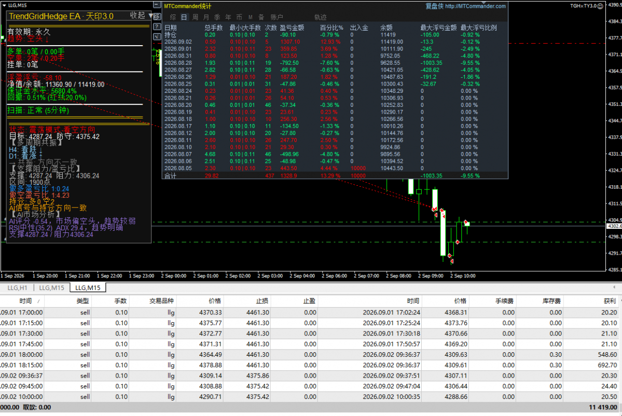622x416 pixels.
Task: Switch statistics to 日 daily view
Action: pos(184,17)
